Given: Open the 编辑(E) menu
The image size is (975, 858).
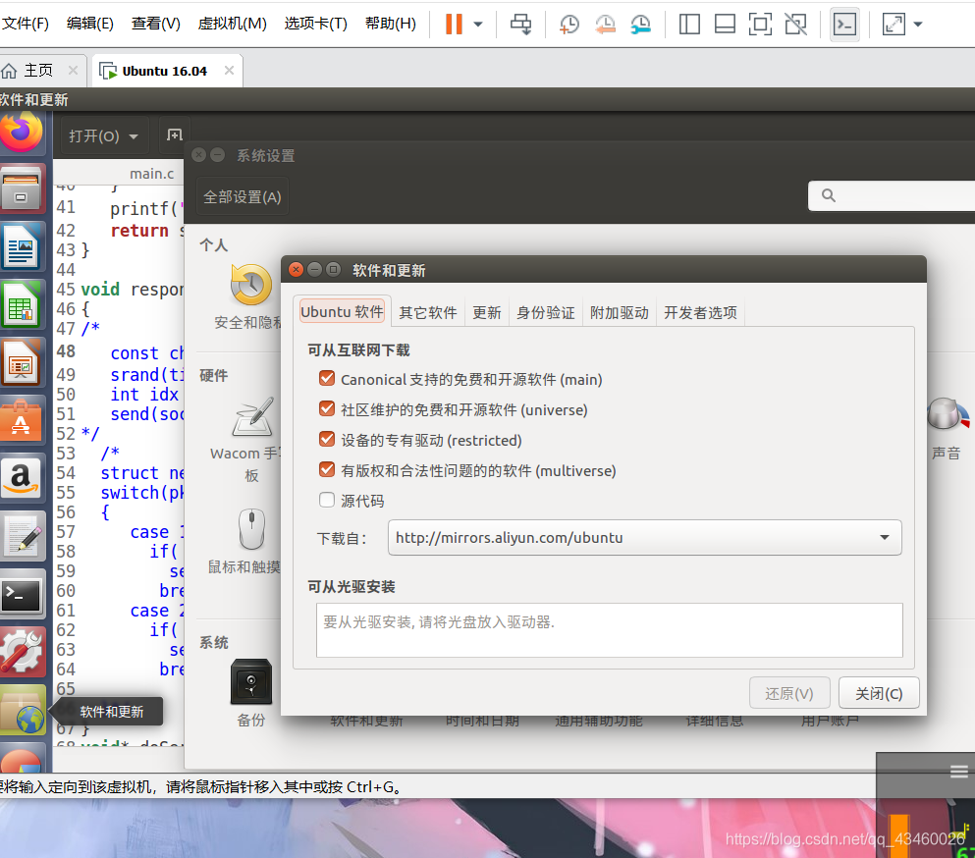Looking at the screenshot, I should (90, 24).
